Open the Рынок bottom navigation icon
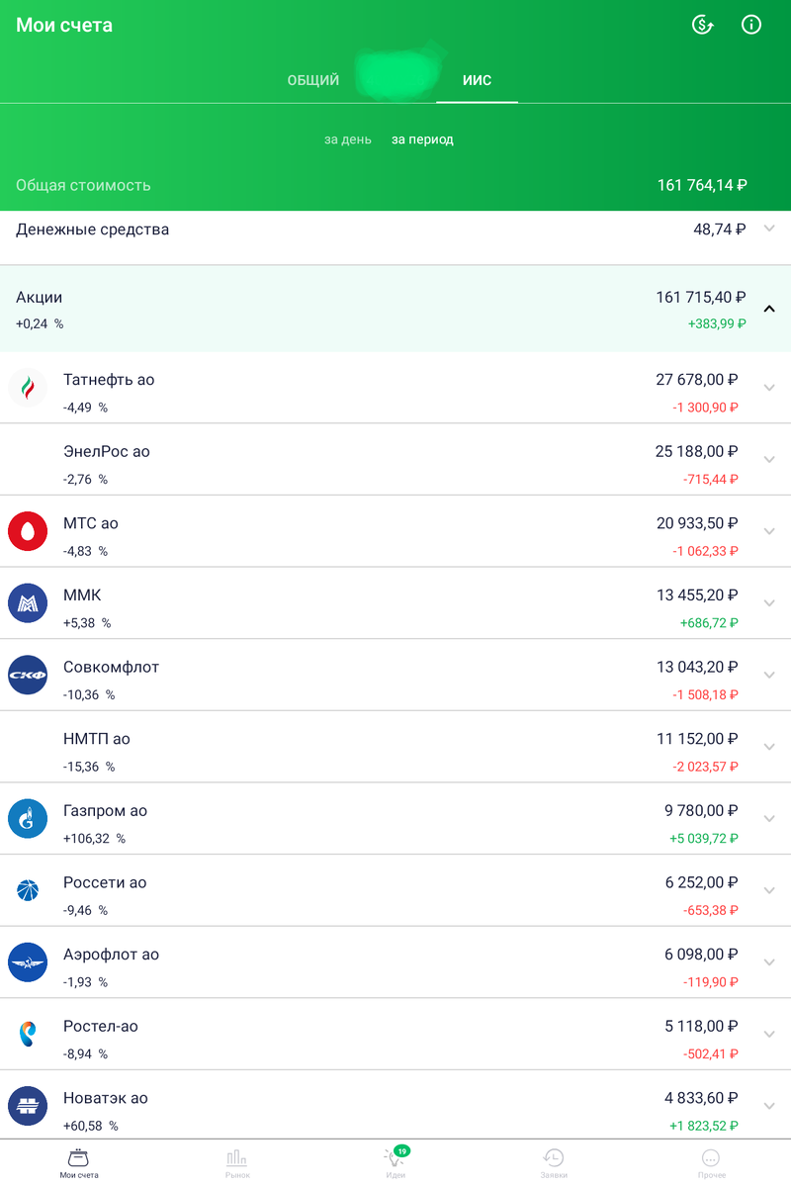The height and width of the screenshot is (1187, 791). (237, 1157)
